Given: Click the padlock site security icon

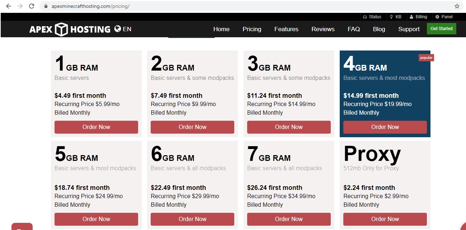Looking at the screenshot, I should pyautogui.click(x=46, y=6).
